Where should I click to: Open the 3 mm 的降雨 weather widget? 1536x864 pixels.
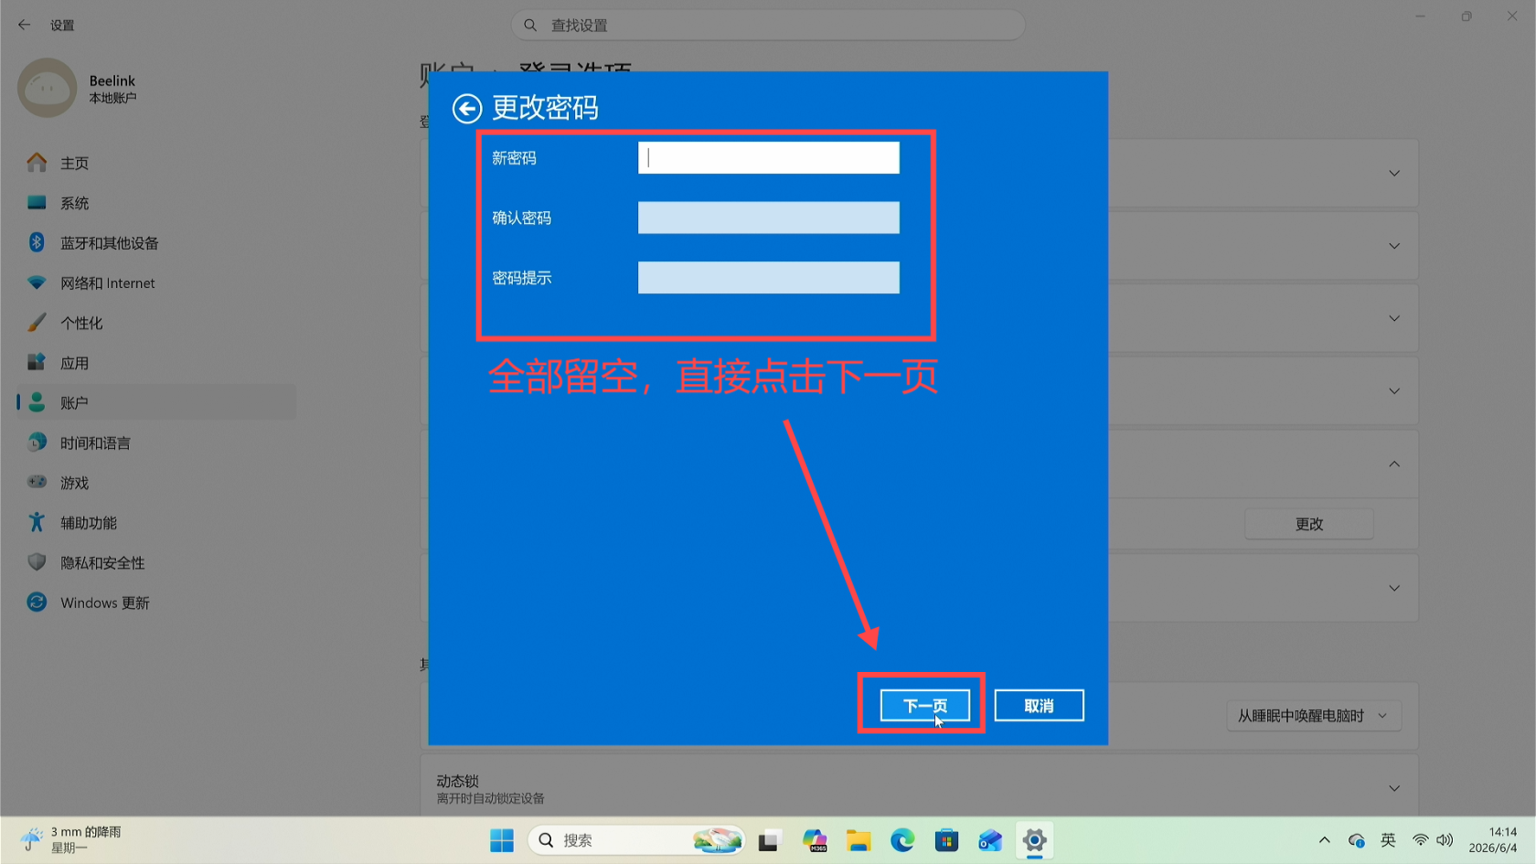(x=71, y=840)
